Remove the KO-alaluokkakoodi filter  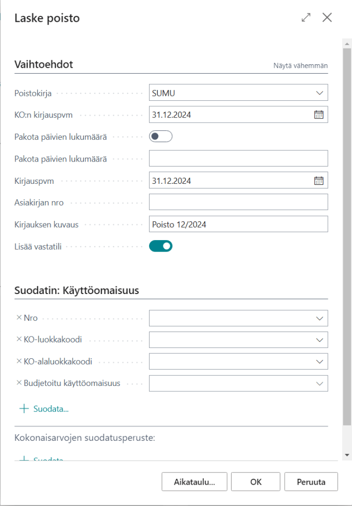point(19,361)
